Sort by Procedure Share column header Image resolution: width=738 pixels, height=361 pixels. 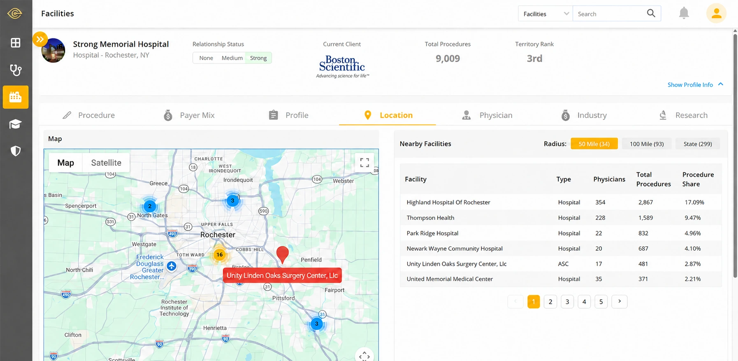[x=698, y=179]
